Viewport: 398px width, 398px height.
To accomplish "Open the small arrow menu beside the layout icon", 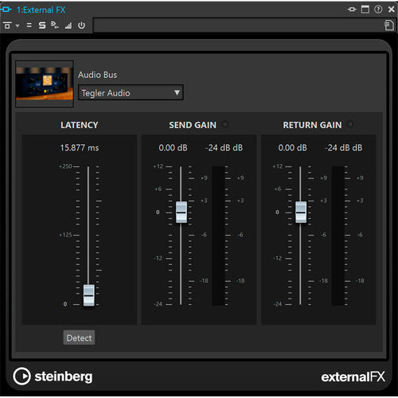I will (x=18, y=25).
